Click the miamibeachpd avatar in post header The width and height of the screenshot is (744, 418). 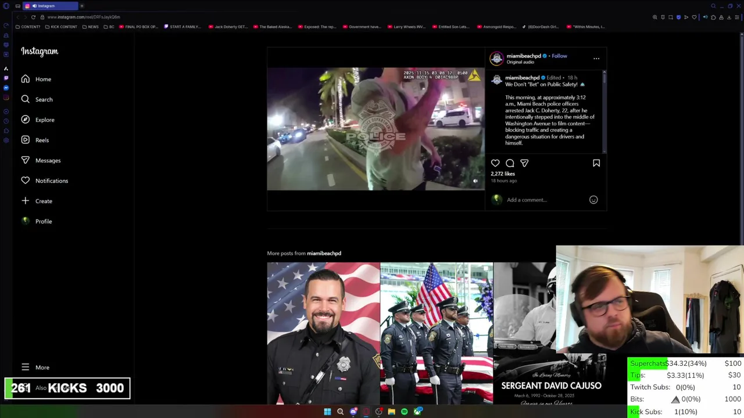[496, 58]
